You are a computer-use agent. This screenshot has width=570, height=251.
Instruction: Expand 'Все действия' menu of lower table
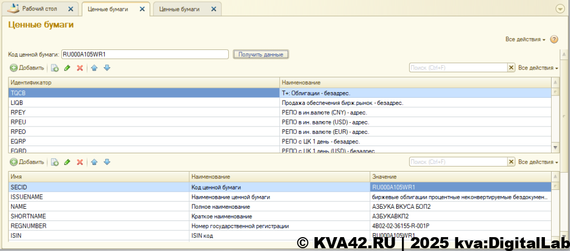[538, 162]
